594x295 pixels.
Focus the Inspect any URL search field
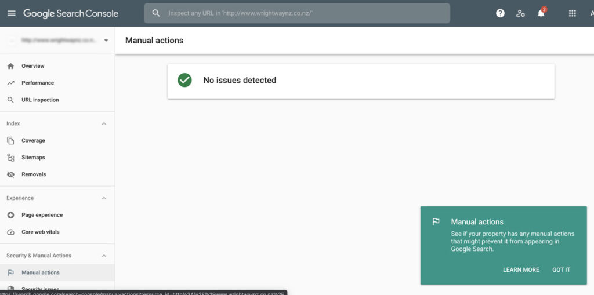tap(297, 13)
